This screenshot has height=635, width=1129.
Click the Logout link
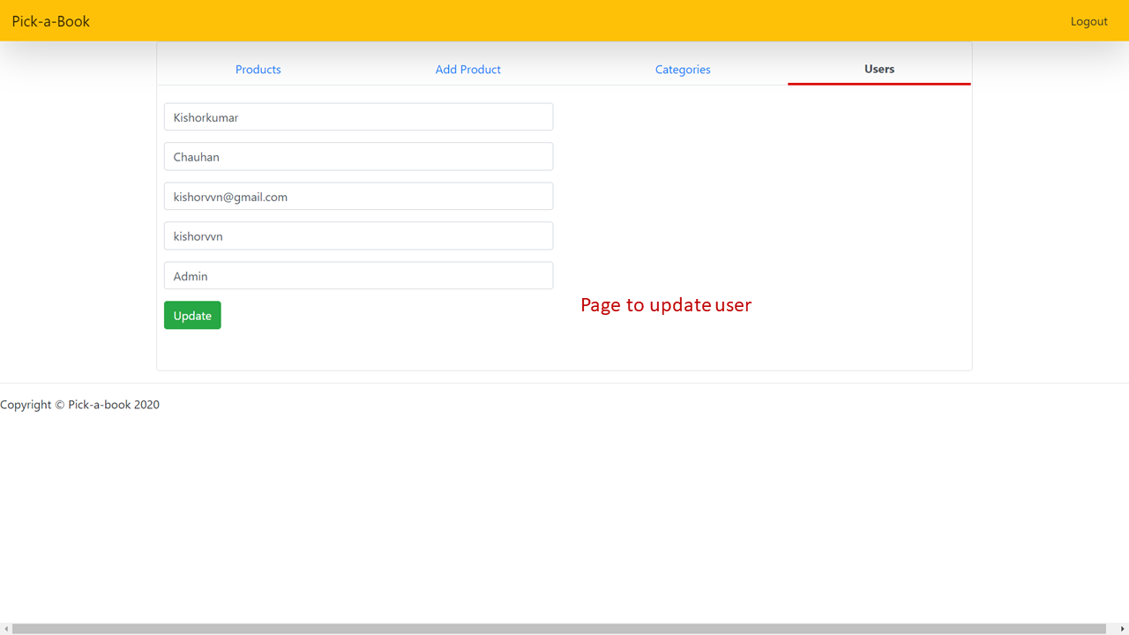click(1089, 21)
